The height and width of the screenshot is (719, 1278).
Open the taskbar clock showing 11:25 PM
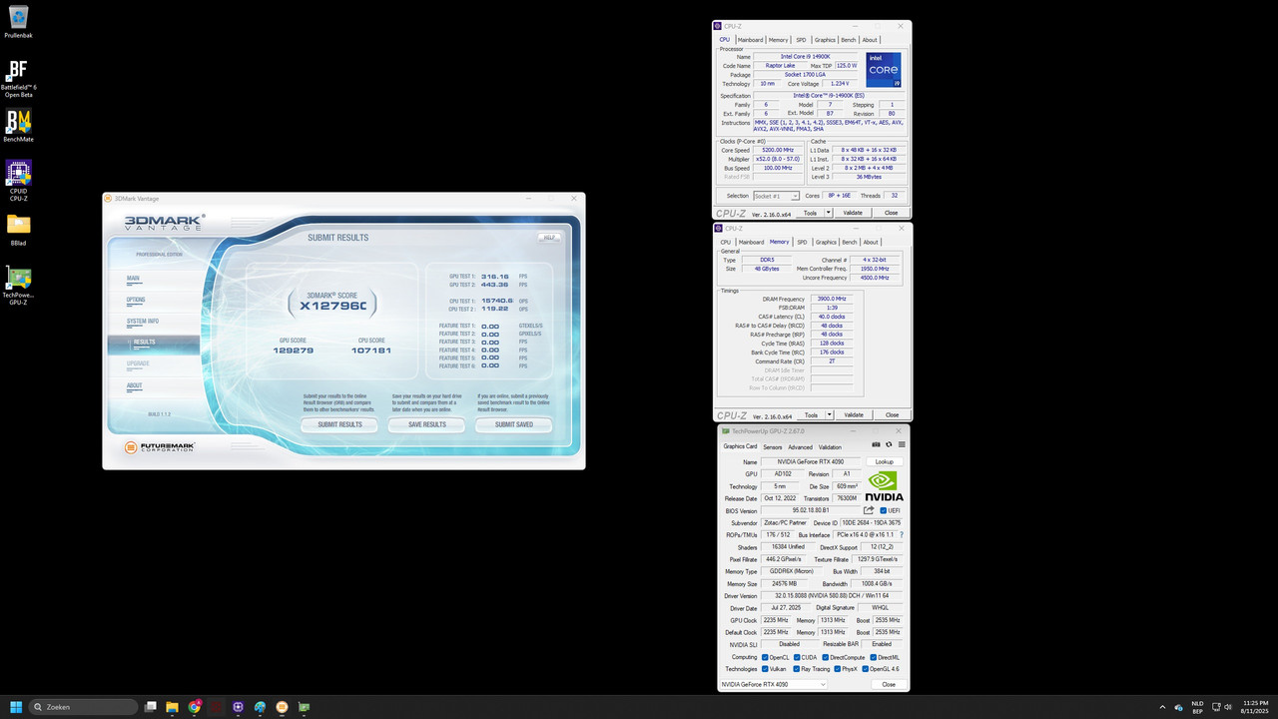click(x=1254, y=707)
